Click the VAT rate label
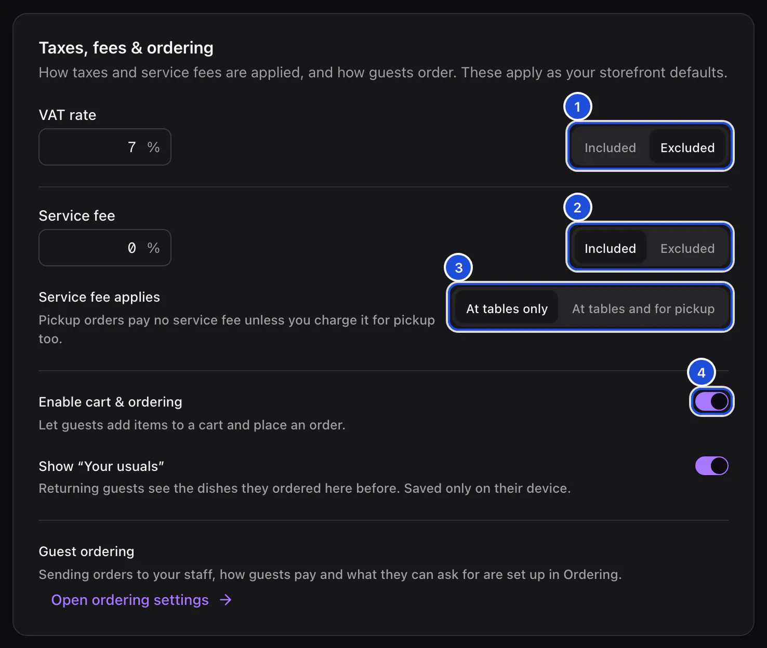 tap(68, 115)
